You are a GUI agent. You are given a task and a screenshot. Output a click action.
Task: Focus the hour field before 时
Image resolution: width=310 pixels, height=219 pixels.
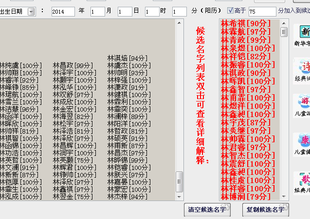coord(152,12)
